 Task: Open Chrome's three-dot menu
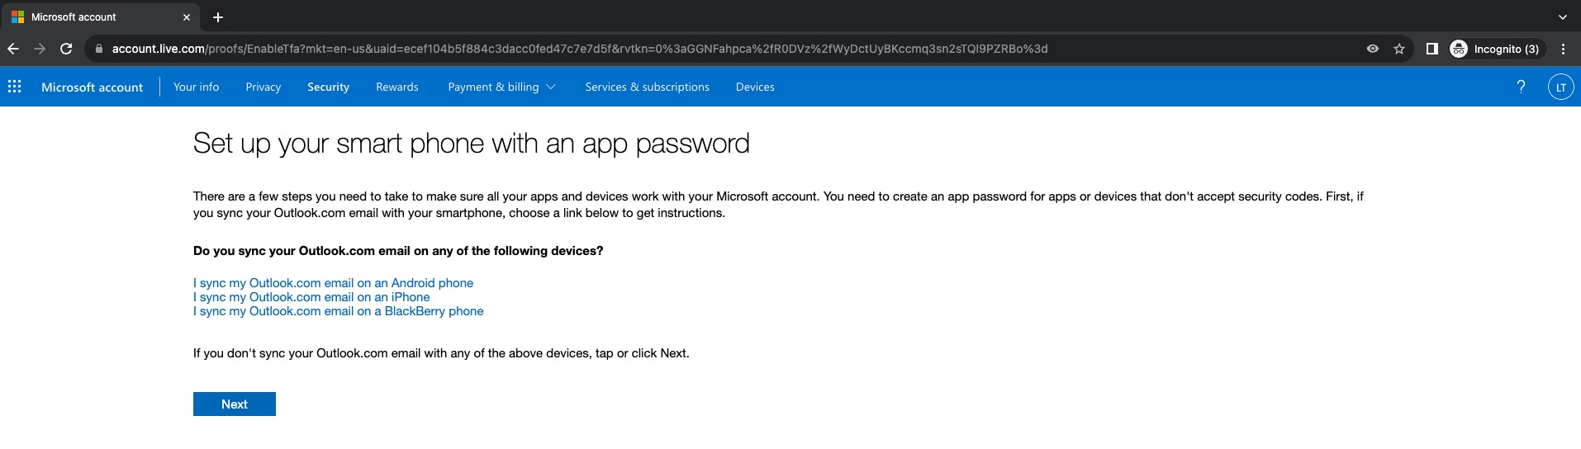pos(1563,49)
